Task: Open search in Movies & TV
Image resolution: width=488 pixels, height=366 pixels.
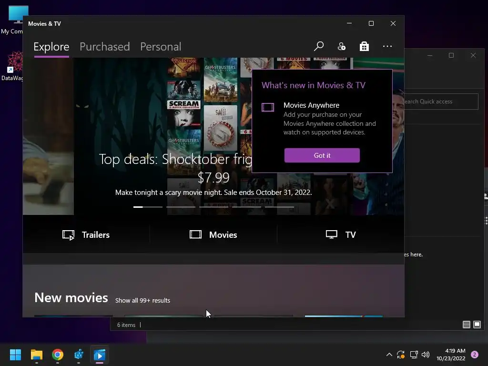Action: click(x=319, y=46)
